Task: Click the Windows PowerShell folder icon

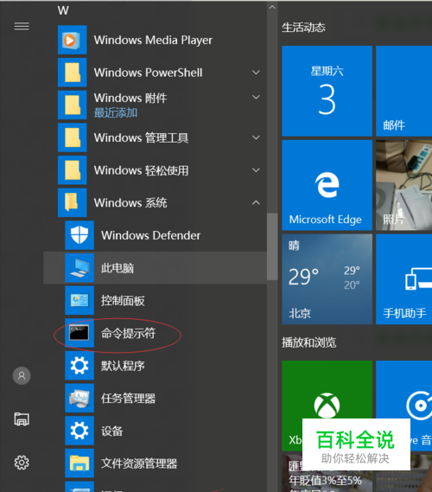Action: [72, 73]
